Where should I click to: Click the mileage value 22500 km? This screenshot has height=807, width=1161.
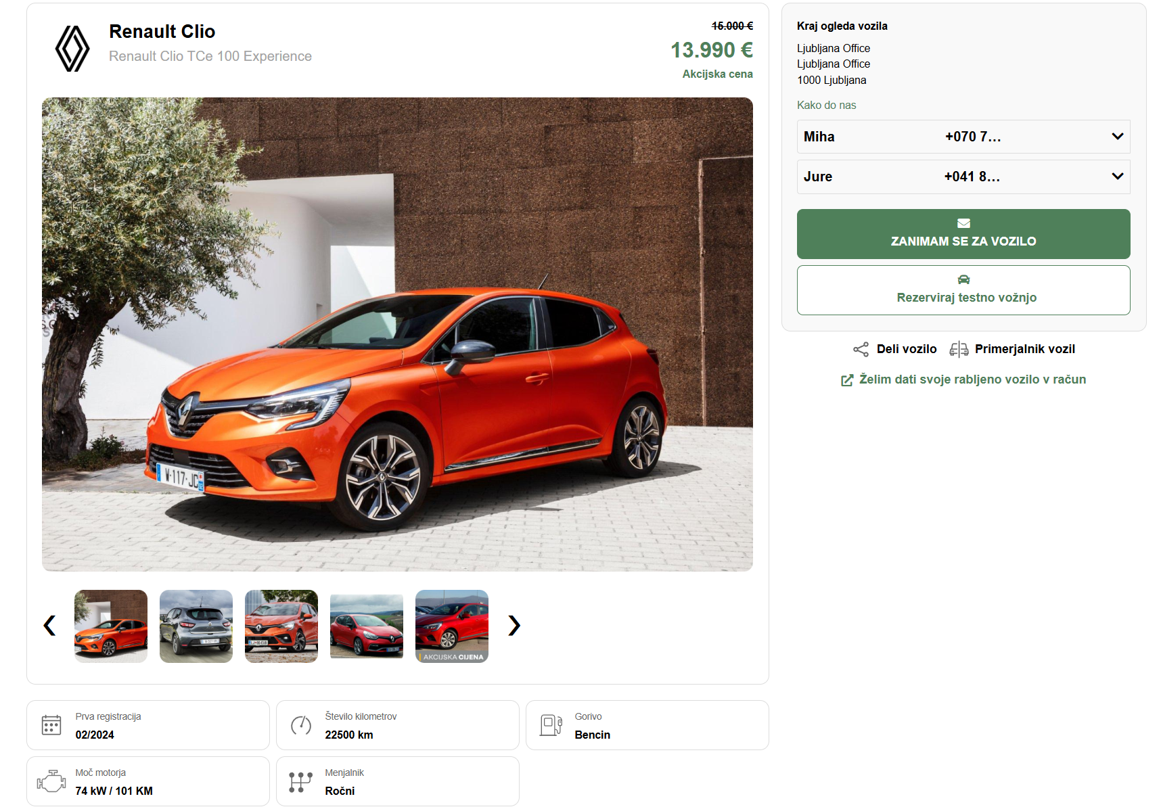(x=349, y=735)
